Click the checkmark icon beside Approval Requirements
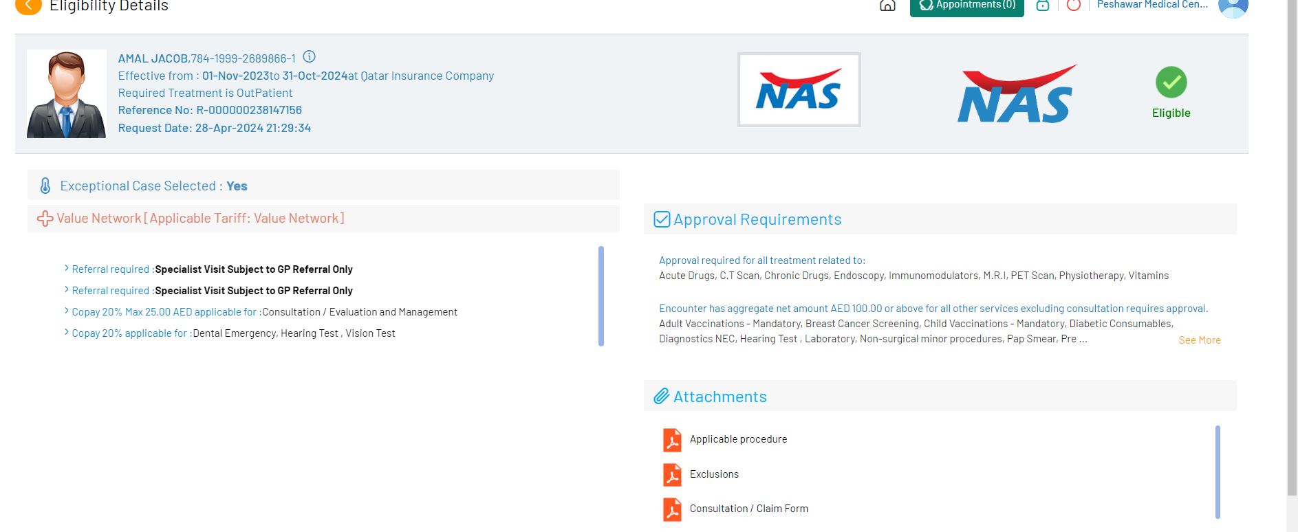This screenshot has height=532, width=1298. pos(662,219)
